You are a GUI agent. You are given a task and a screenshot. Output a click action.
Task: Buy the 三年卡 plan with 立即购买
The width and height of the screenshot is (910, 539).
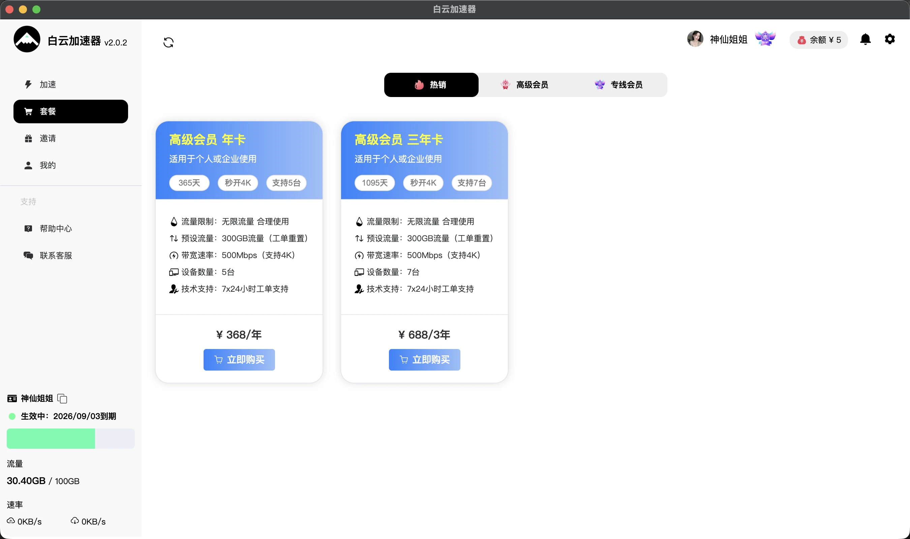click(424, 359)
